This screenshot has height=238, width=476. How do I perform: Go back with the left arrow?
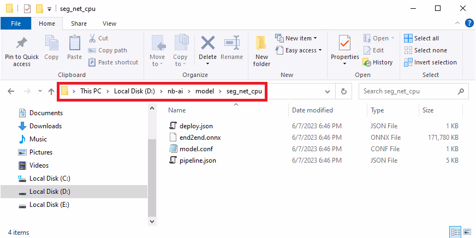[11, 91]
